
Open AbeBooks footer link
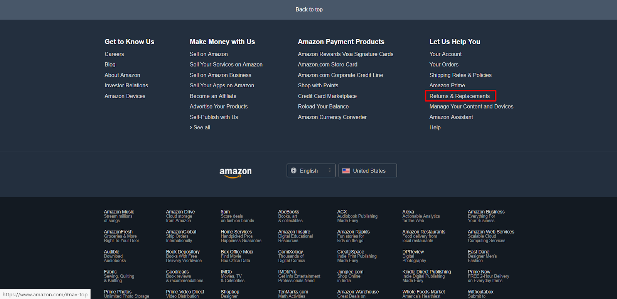(290, 216)
